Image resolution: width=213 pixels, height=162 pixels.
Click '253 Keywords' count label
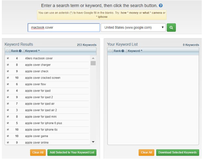(x=87, y=45)
